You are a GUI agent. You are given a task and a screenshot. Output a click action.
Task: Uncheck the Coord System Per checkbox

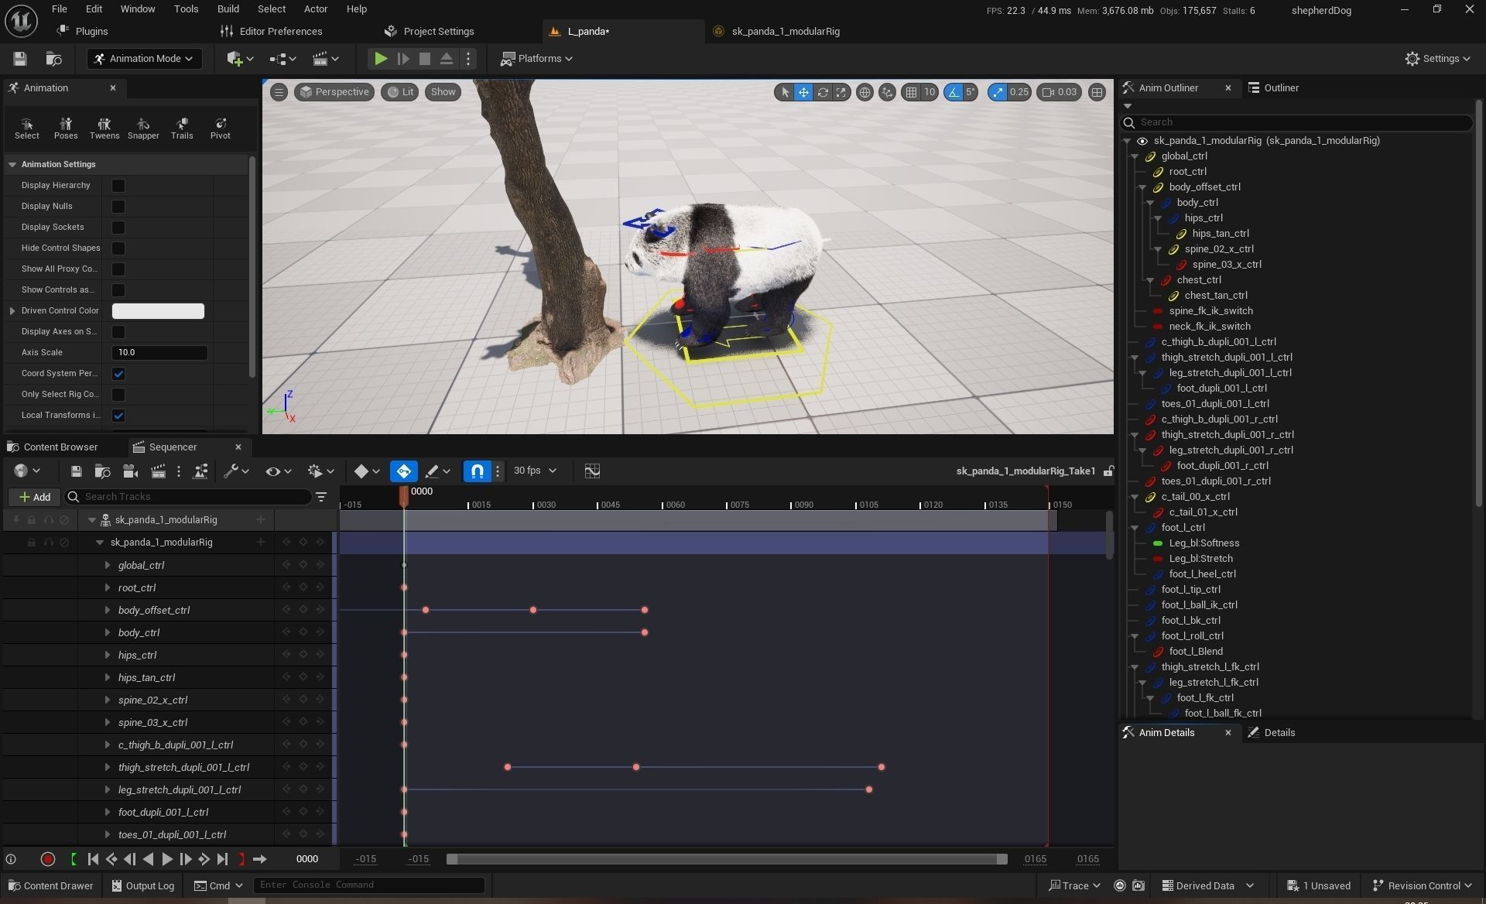pos(118,374)
